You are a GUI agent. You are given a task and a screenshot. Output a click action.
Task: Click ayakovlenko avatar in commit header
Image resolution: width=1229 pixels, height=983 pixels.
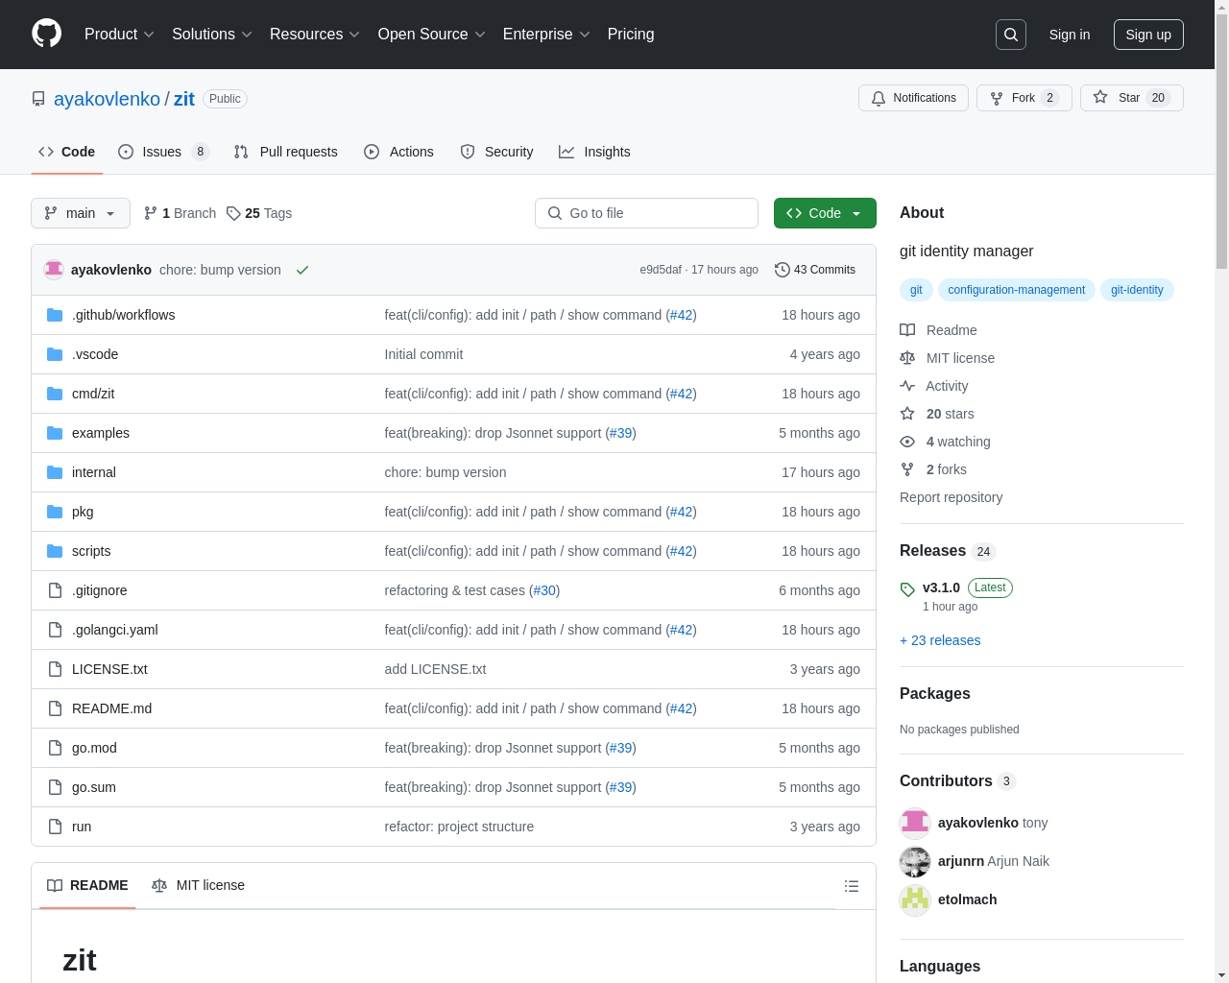[54, 270]
